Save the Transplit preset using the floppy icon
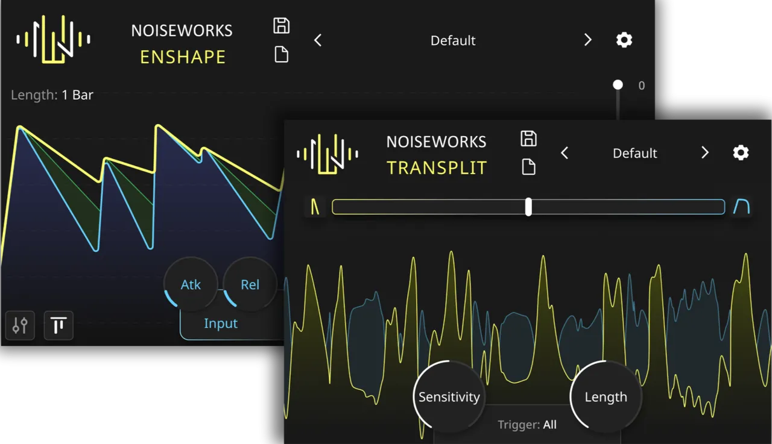This screenshot has height=444, width=772. click(528, 139)
